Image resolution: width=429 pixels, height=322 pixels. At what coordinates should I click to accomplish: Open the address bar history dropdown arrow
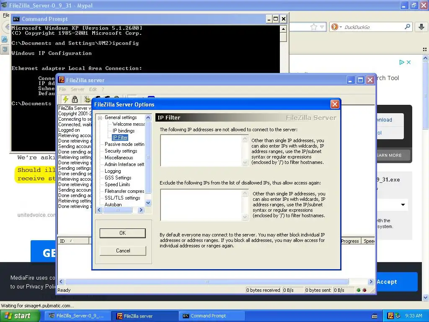tap(322, 27)
